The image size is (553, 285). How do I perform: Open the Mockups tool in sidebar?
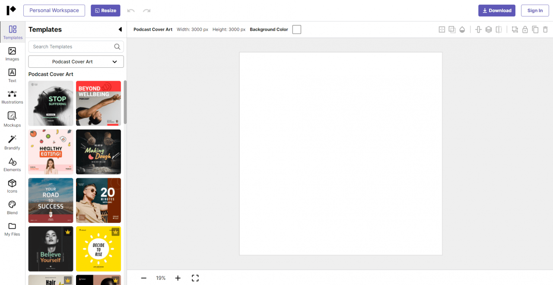coord(12,119)
